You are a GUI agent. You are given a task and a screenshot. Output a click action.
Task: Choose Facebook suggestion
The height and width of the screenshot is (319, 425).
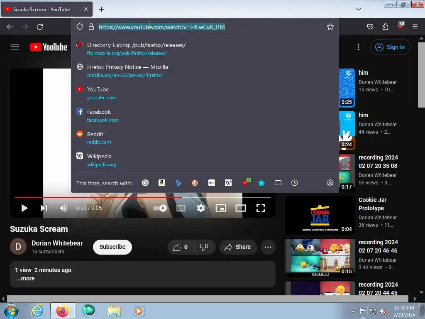[x=205, y=115]
